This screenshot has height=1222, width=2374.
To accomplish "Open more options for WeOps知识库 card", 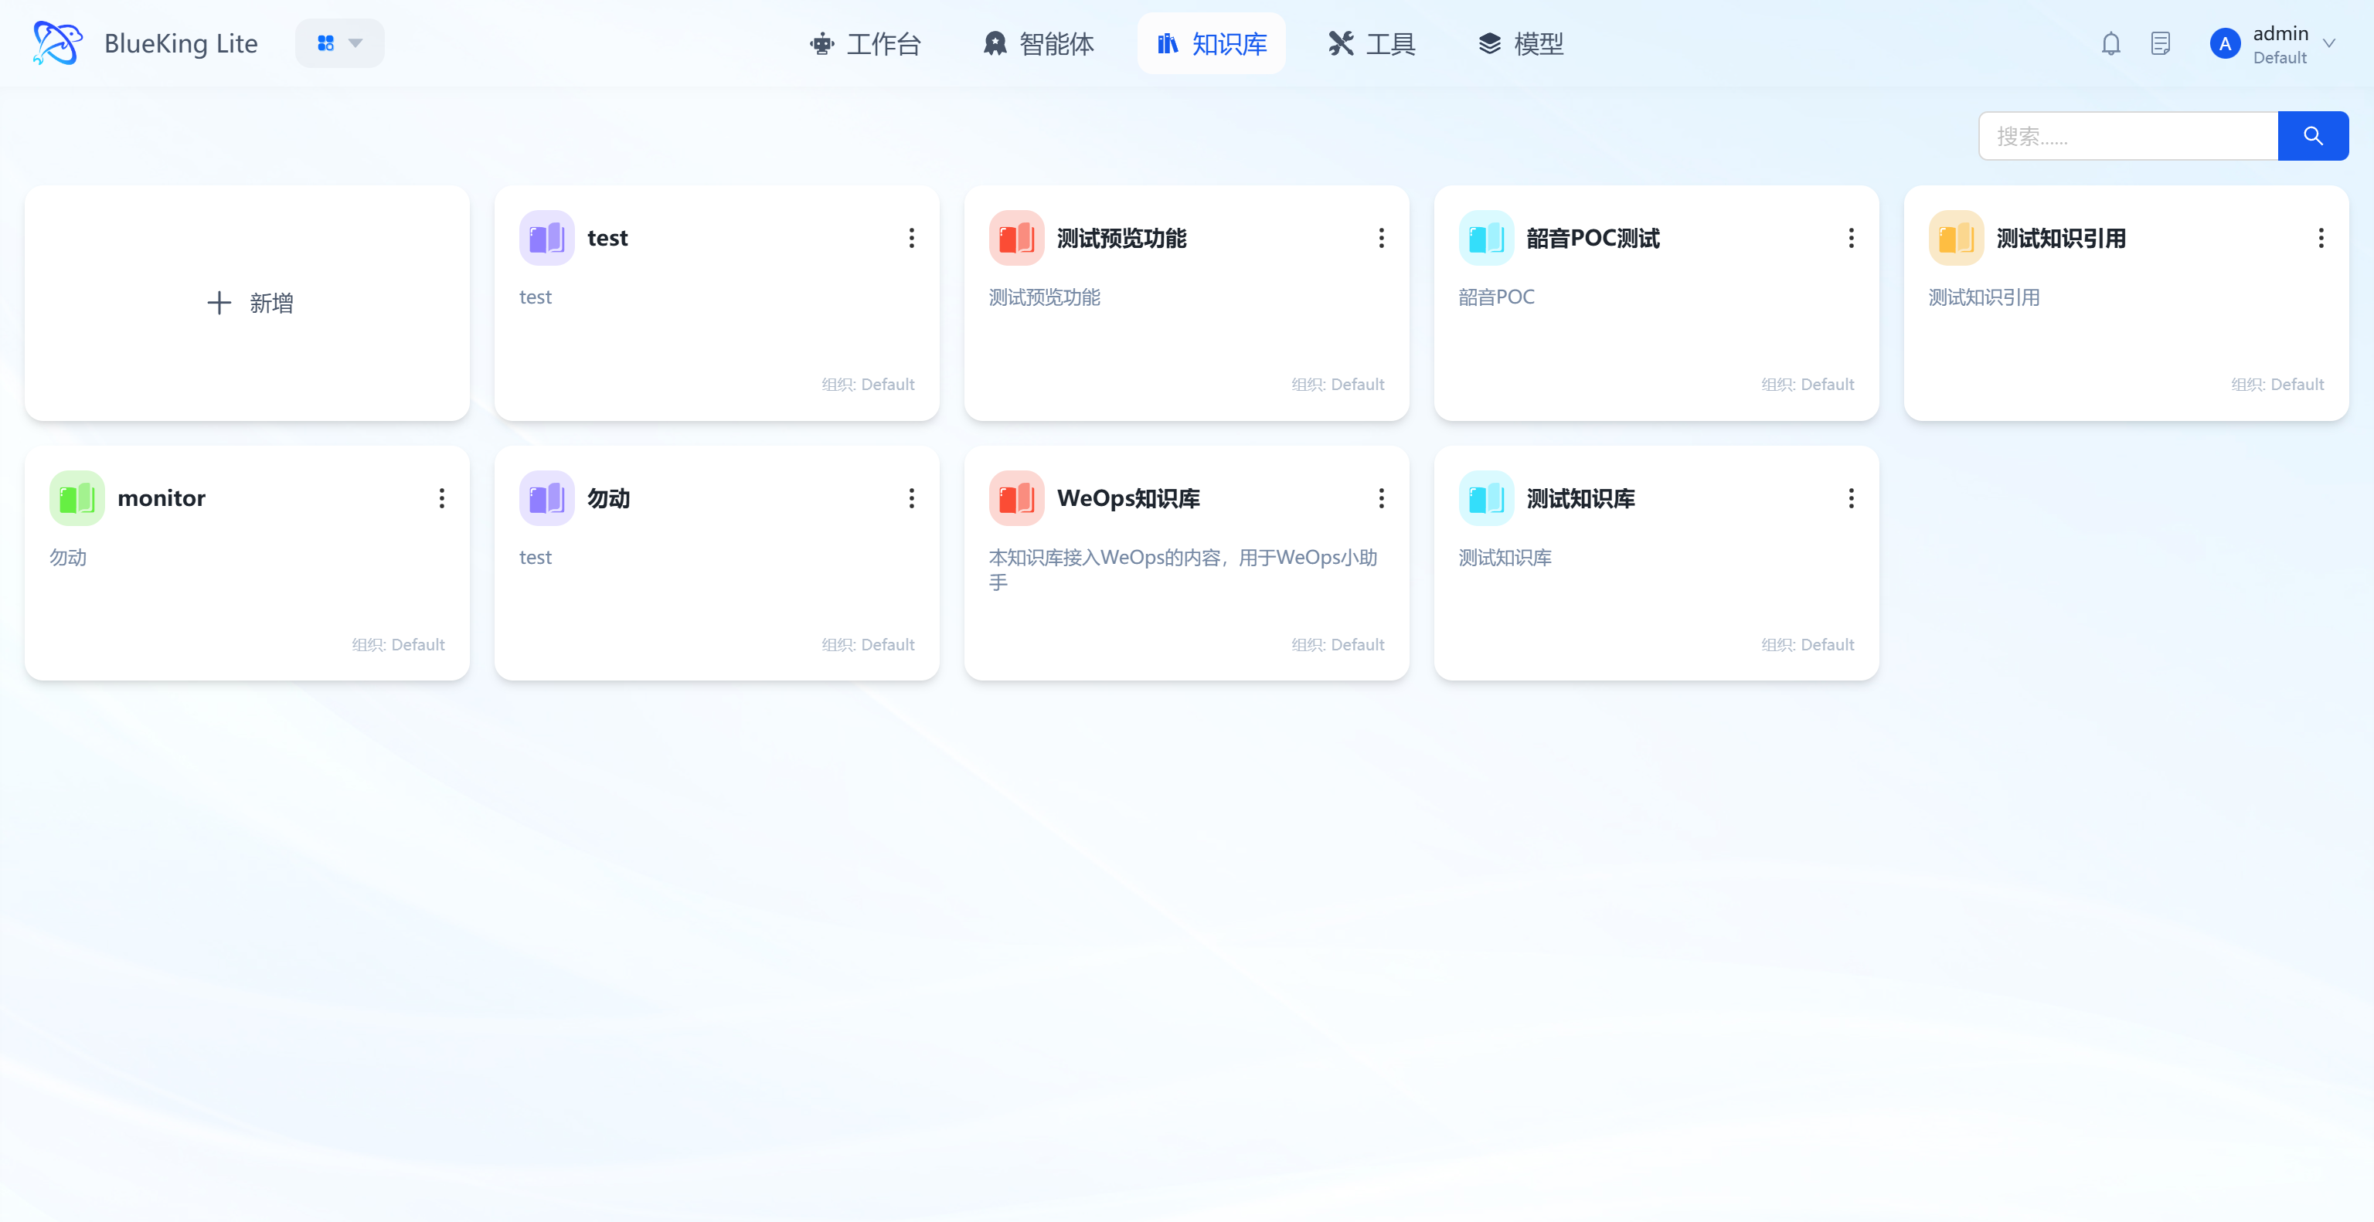I will tap(1382, 498).
